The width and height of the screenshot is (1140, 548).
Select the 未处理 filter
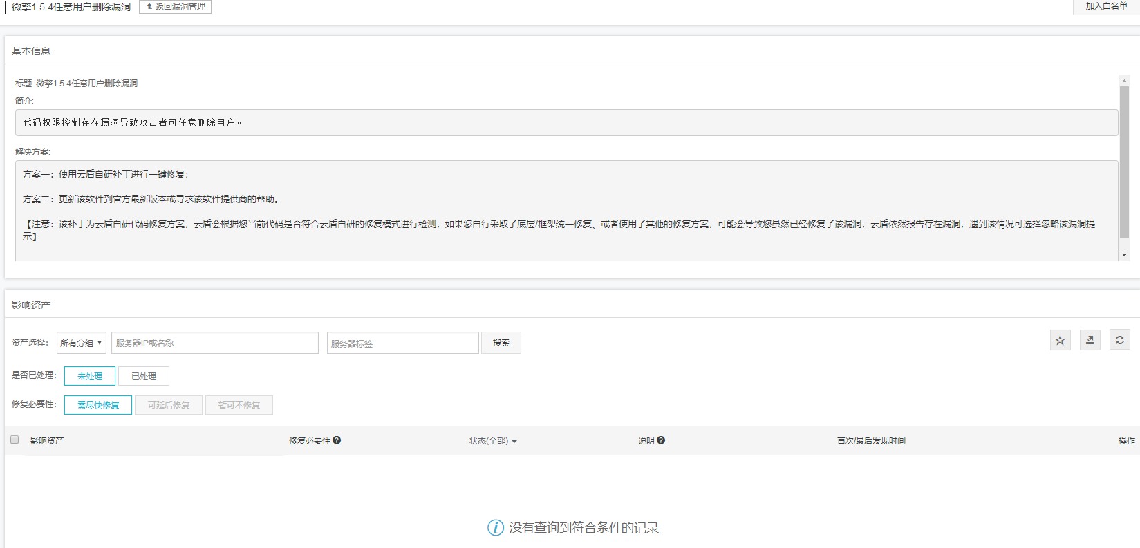pos(90,376)
